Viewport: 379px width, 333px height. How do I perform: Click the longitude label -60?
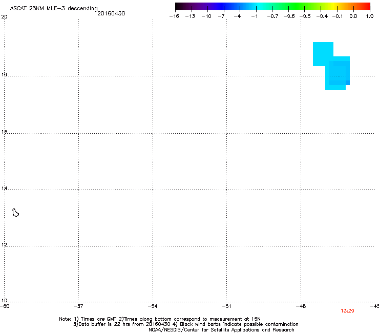pyautogui.click(x=5, y=306)
